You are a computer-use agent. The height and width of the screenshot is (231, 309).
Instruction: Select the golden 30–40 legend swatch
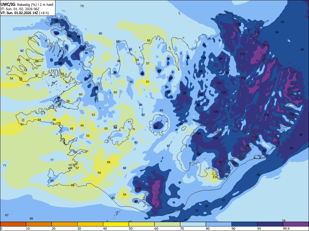[90, 224]
